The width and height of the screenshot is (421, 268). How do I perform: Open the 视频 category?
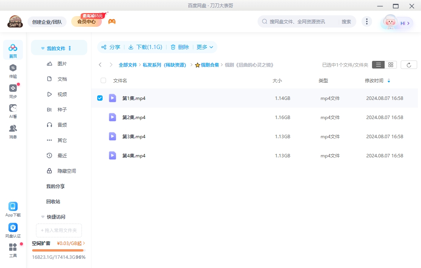click(x=62, y=94)
